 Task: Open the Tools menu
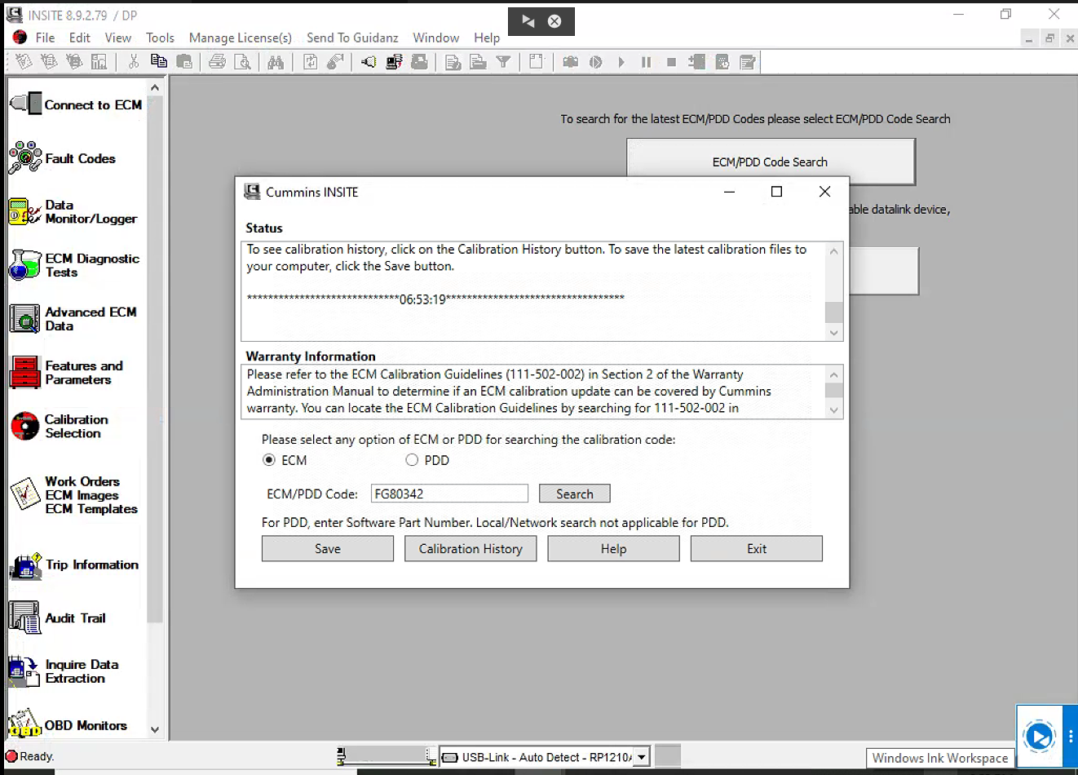click(160, 38)
